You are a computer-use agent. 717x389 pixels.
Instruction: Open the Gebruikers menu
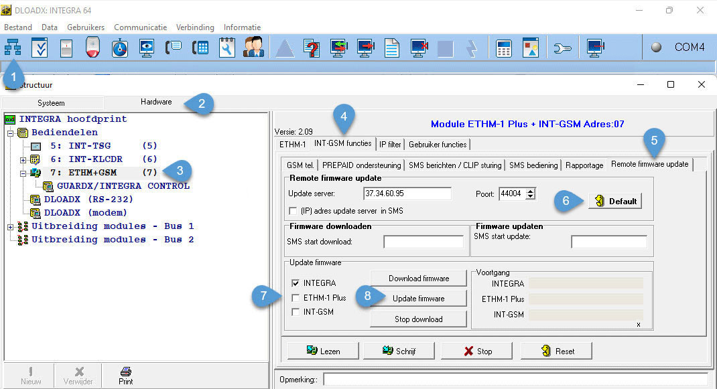coord(86,27)
